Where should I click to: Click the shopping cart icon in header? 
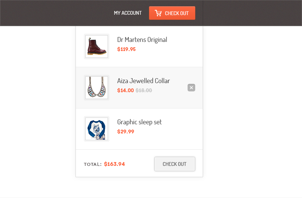(x=158, y=13)
